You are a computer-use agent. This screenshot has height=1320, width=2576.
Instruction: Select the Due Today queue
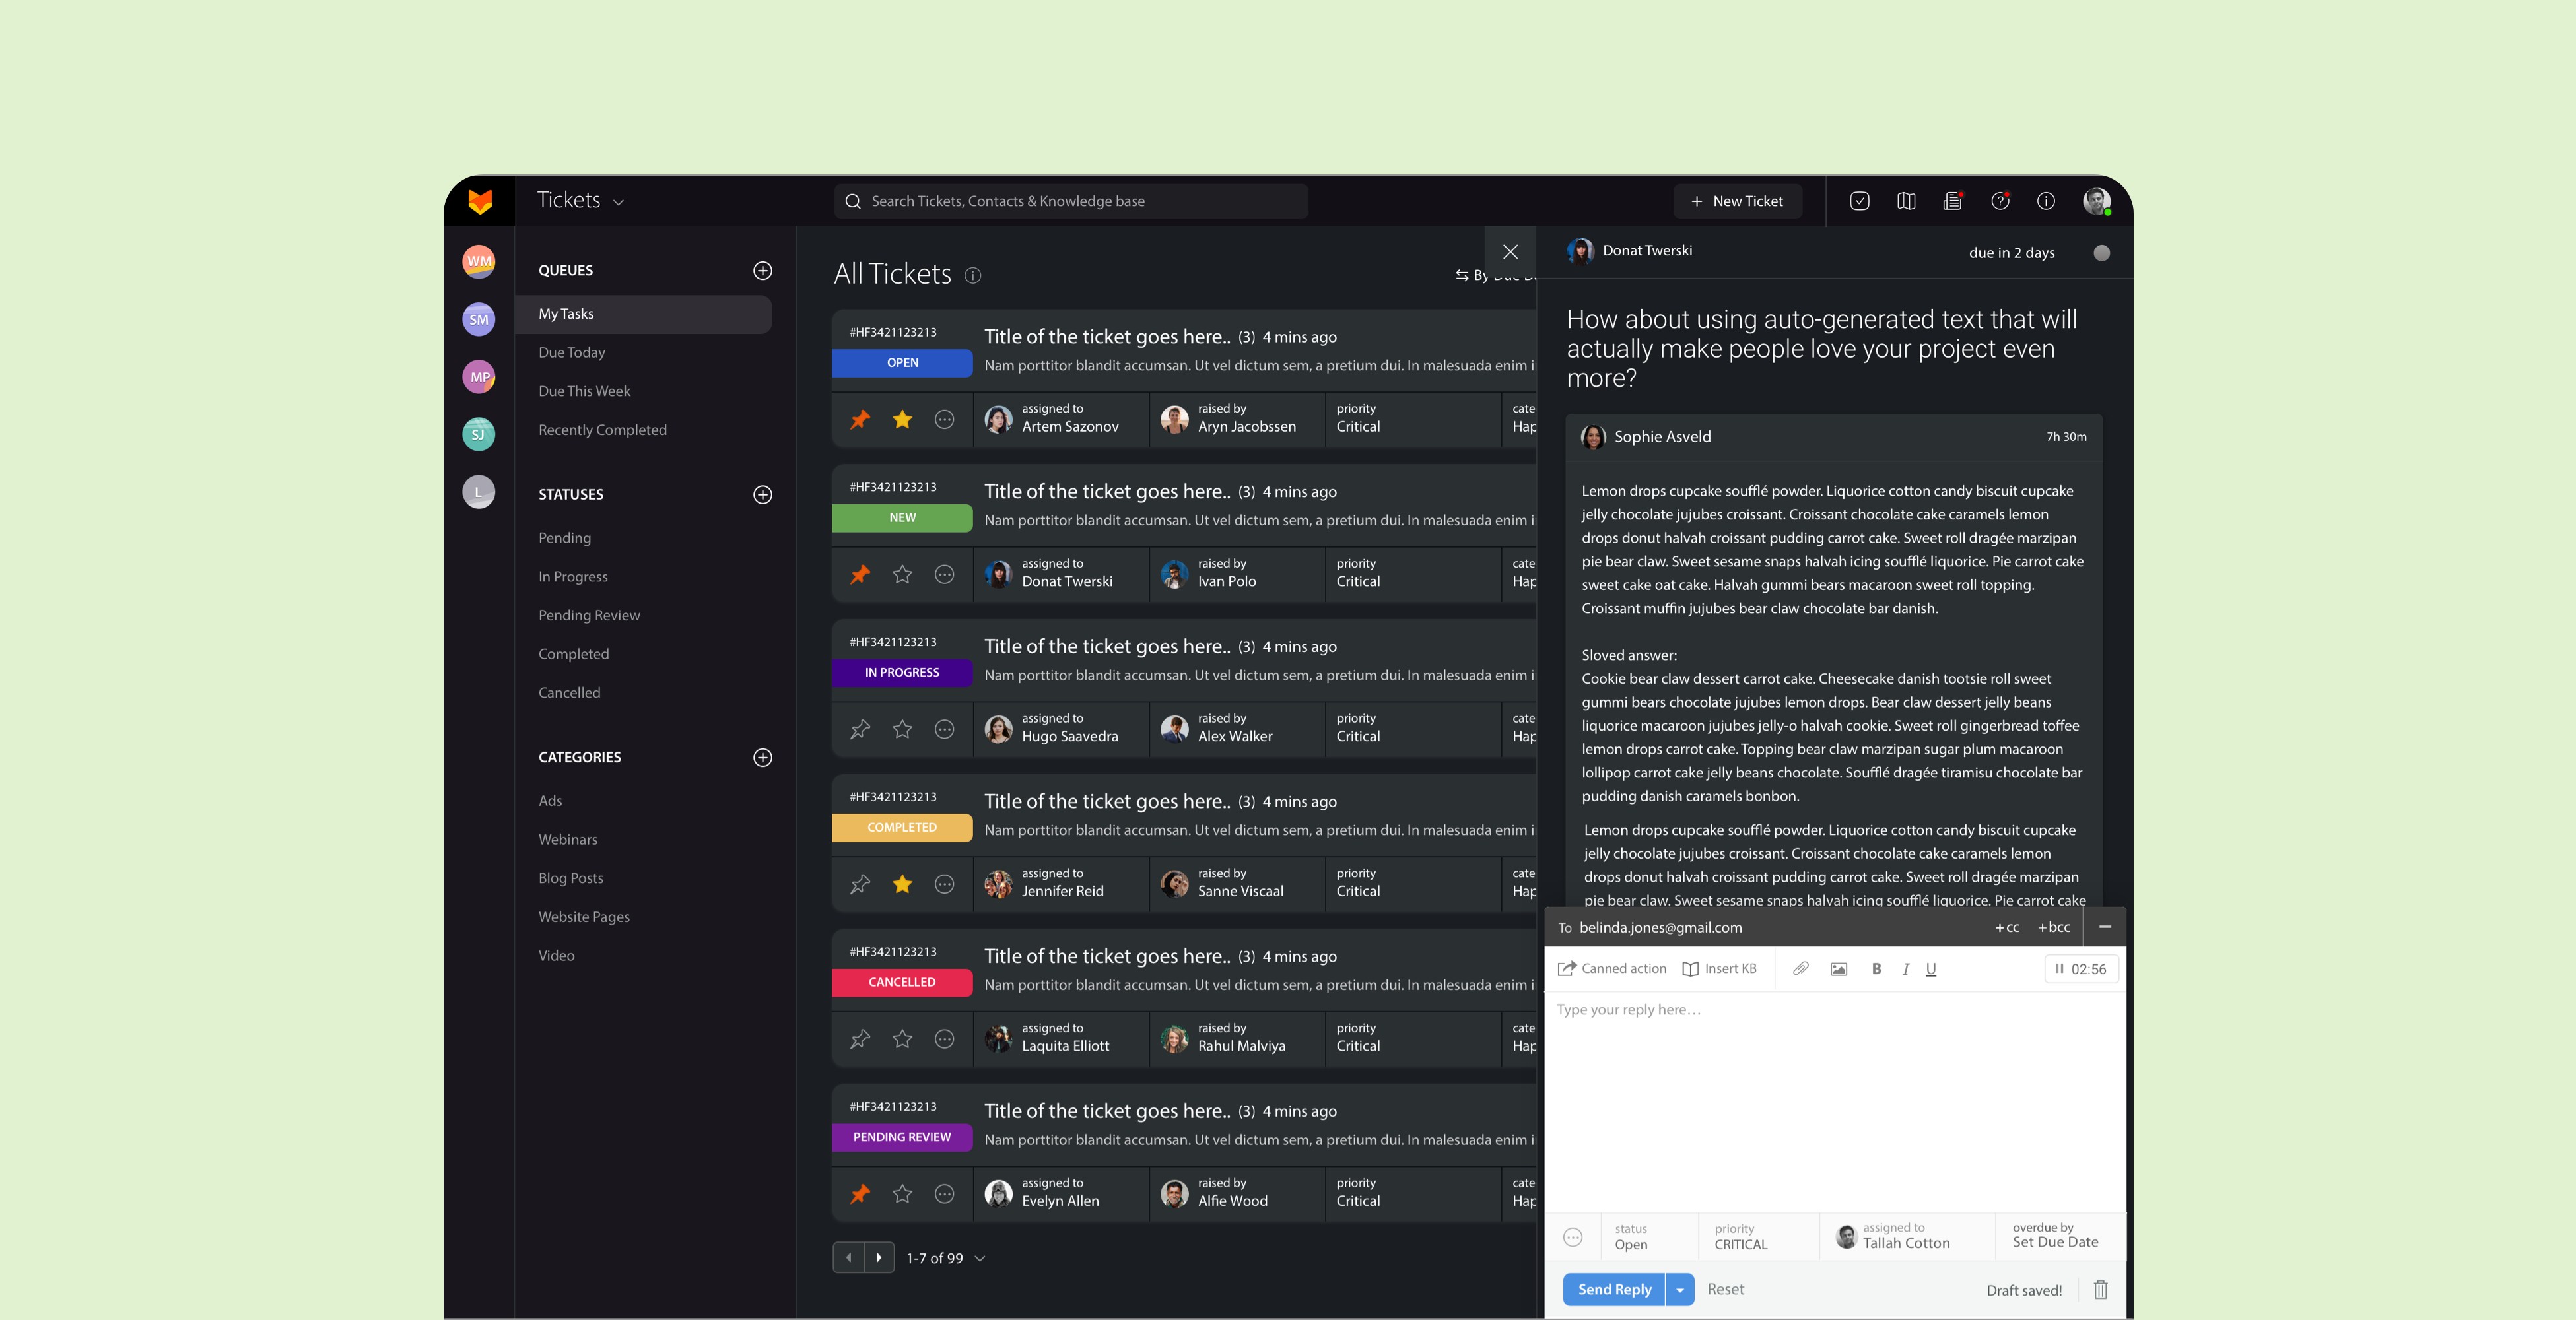(x=571, y=352)
